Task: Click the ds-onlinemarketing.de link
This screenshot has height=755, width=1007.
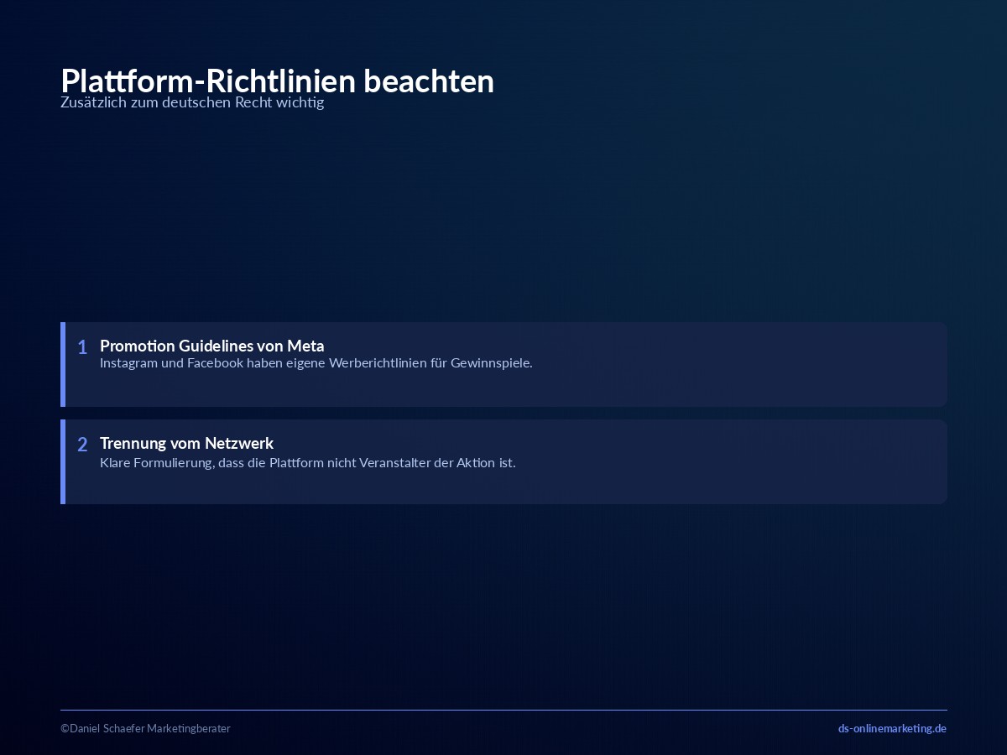Action: pos(892,728)
